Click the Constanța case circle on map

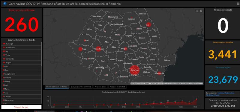pos(159,73)
